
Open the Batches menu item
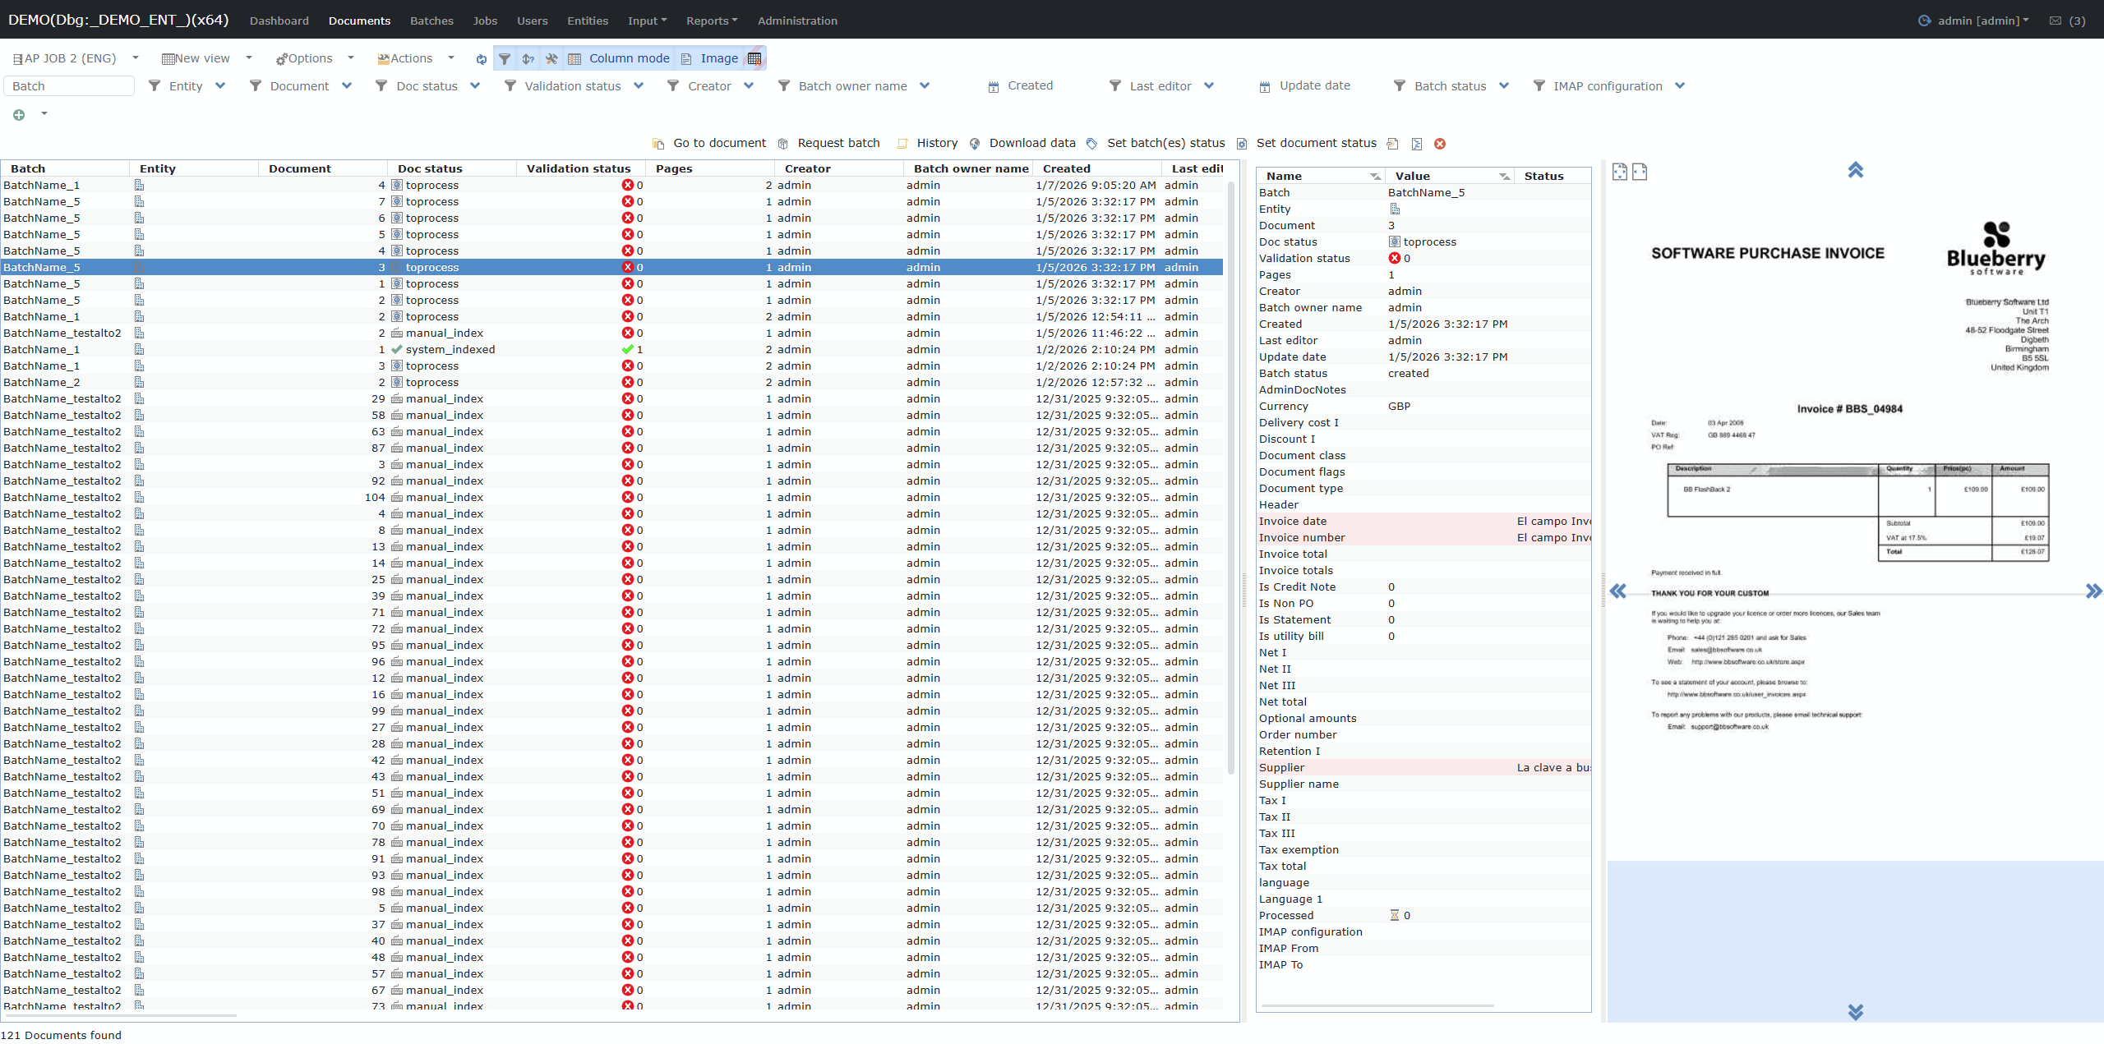tap(431, 21)
